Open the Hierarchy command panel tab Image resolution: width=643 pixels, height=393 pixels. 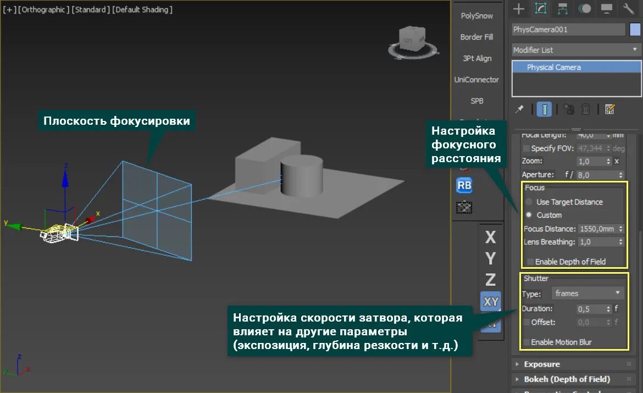[x=563, y=9]
